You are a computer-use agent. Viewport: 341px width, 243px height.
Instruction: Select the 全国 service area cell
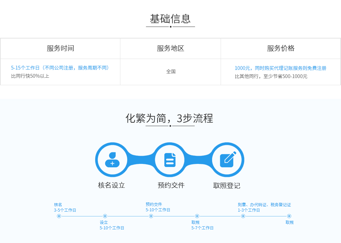pyautogui.click(x=170, y=72)
